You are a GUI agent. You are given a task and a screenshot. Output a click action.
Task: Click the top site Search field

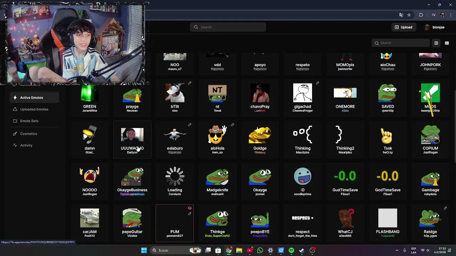pos(228,27)
